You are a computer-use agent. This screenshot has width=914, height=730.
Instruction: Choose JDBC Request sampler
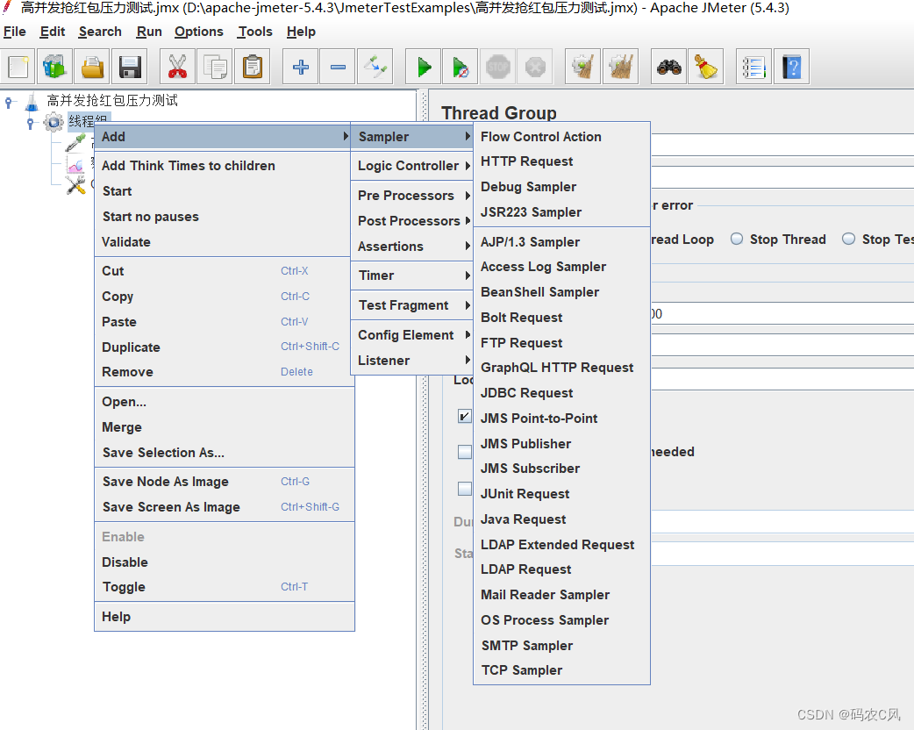coord(561,394)
